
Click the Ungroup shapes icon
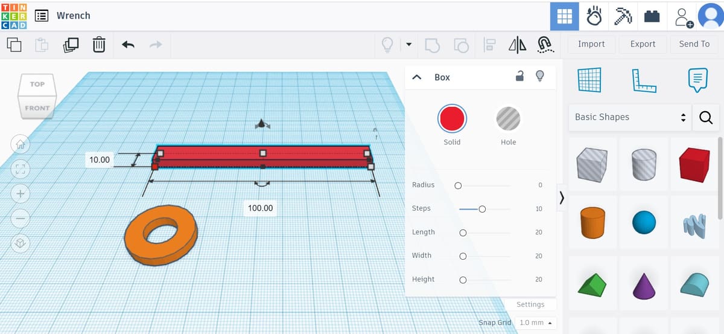461,45
